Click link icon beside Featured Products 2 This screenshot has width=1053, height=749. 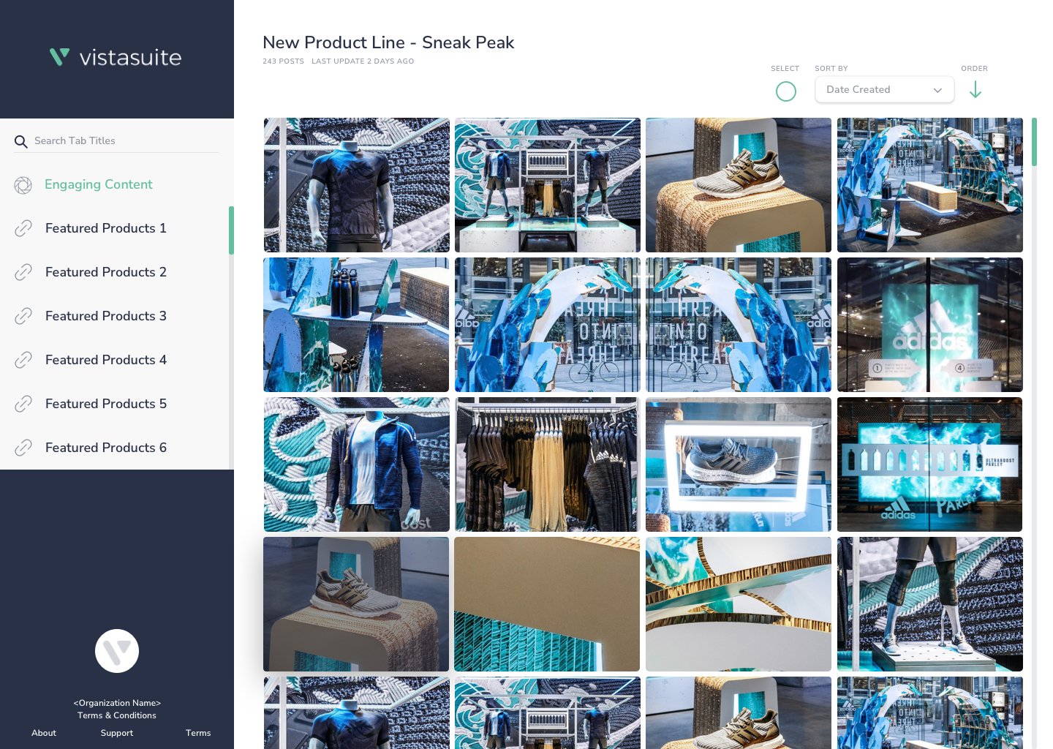[x=23, y=272]
